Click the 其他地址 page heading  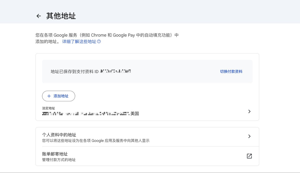coord(61,16)
